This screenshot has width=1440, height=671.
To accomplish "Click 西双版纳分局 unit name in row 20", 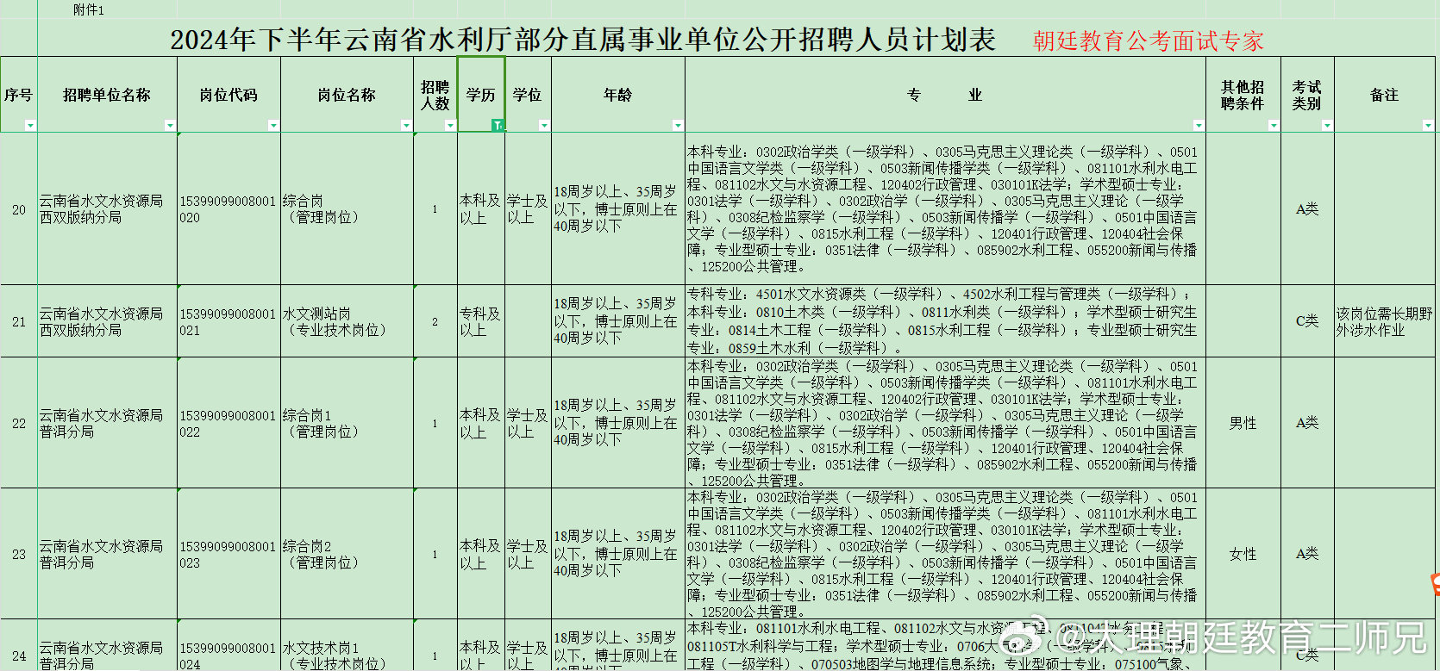I will pos(108,209).
